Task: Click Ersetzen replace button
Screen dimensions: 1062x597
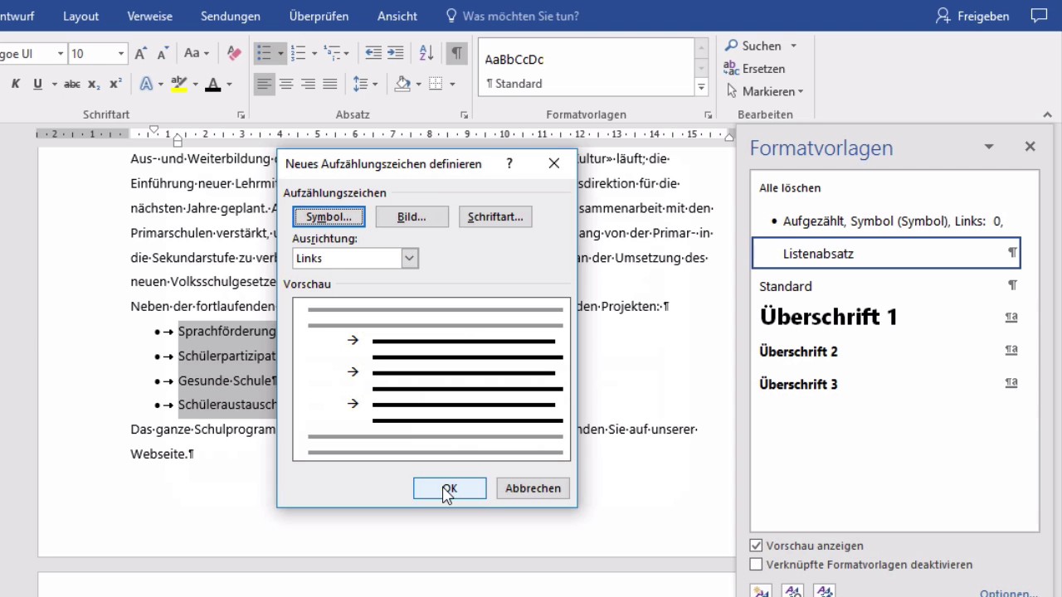Action: 754,68
